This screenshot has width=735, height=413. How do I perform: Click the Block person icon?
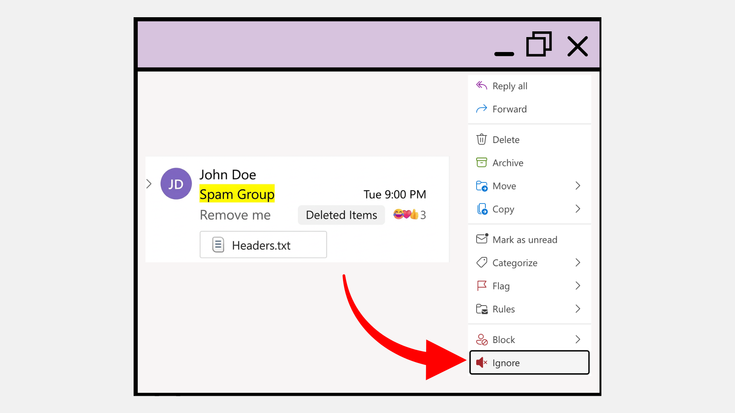click(x=481, y=340)
